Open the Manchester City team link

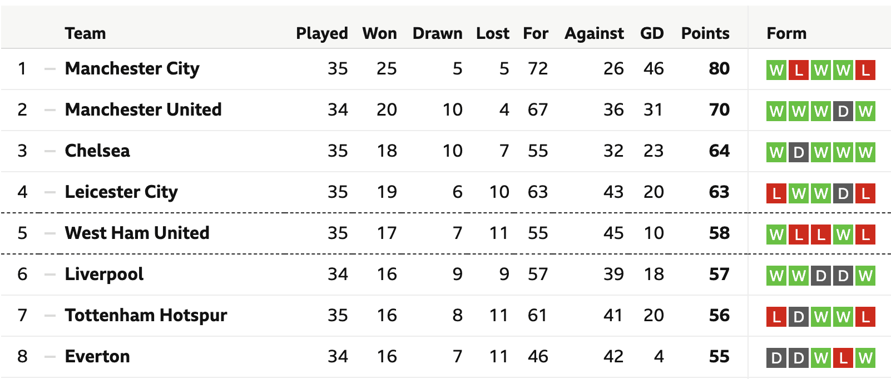[132, 68]
